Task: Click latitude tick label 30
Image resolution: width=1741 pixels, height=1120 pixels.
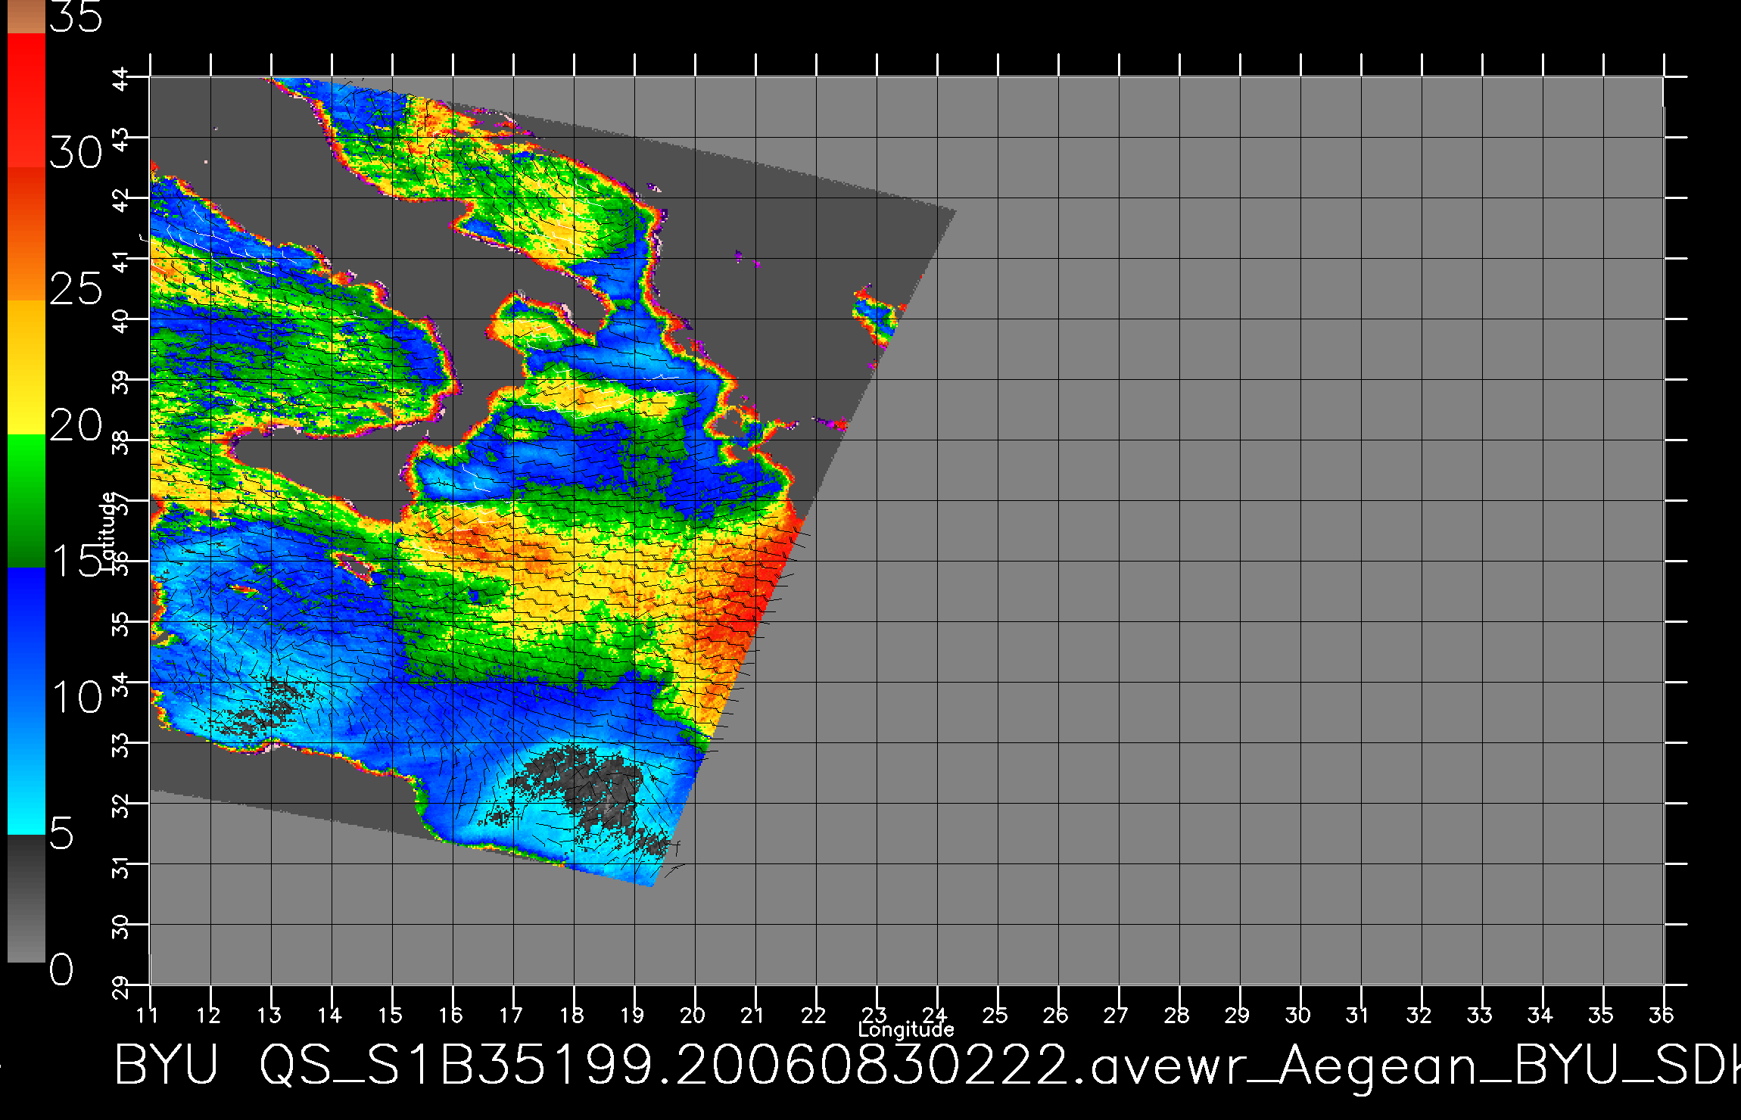Action: 121,926
